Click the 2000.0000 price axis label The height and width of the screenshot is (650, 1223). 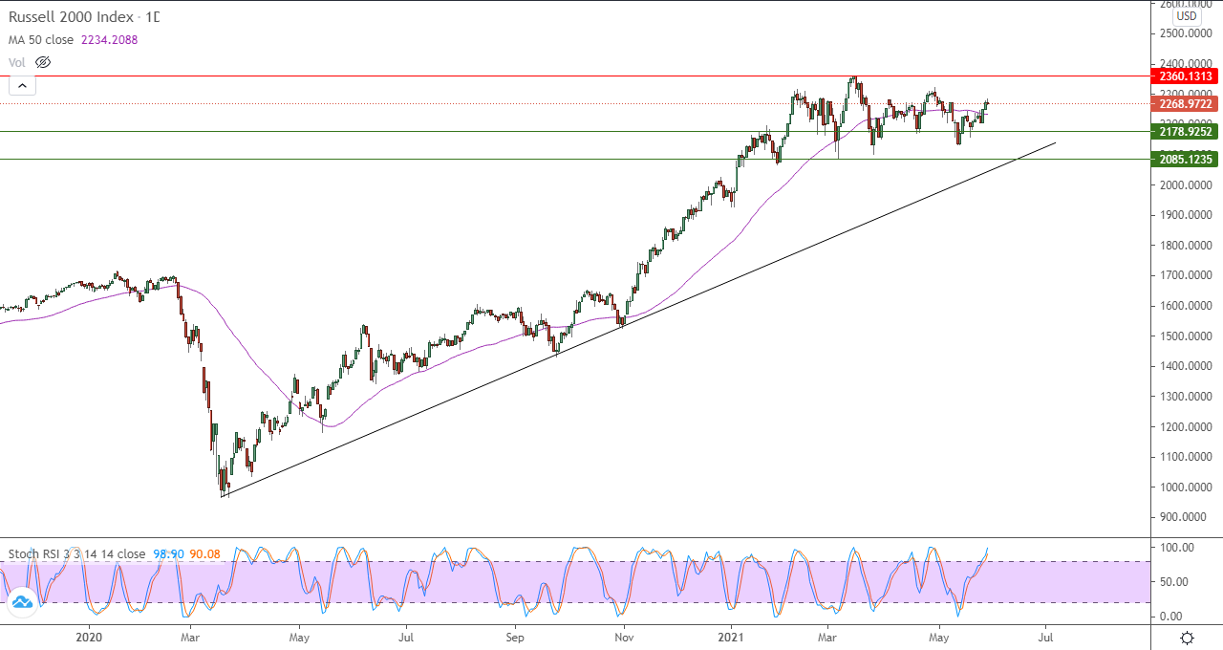point(1185,184)
